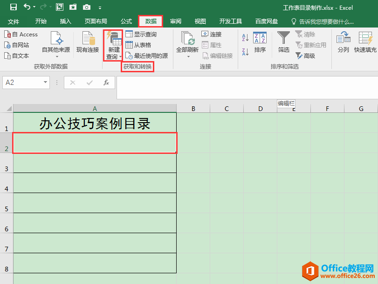Click the 全部刷新 icon

187,39
